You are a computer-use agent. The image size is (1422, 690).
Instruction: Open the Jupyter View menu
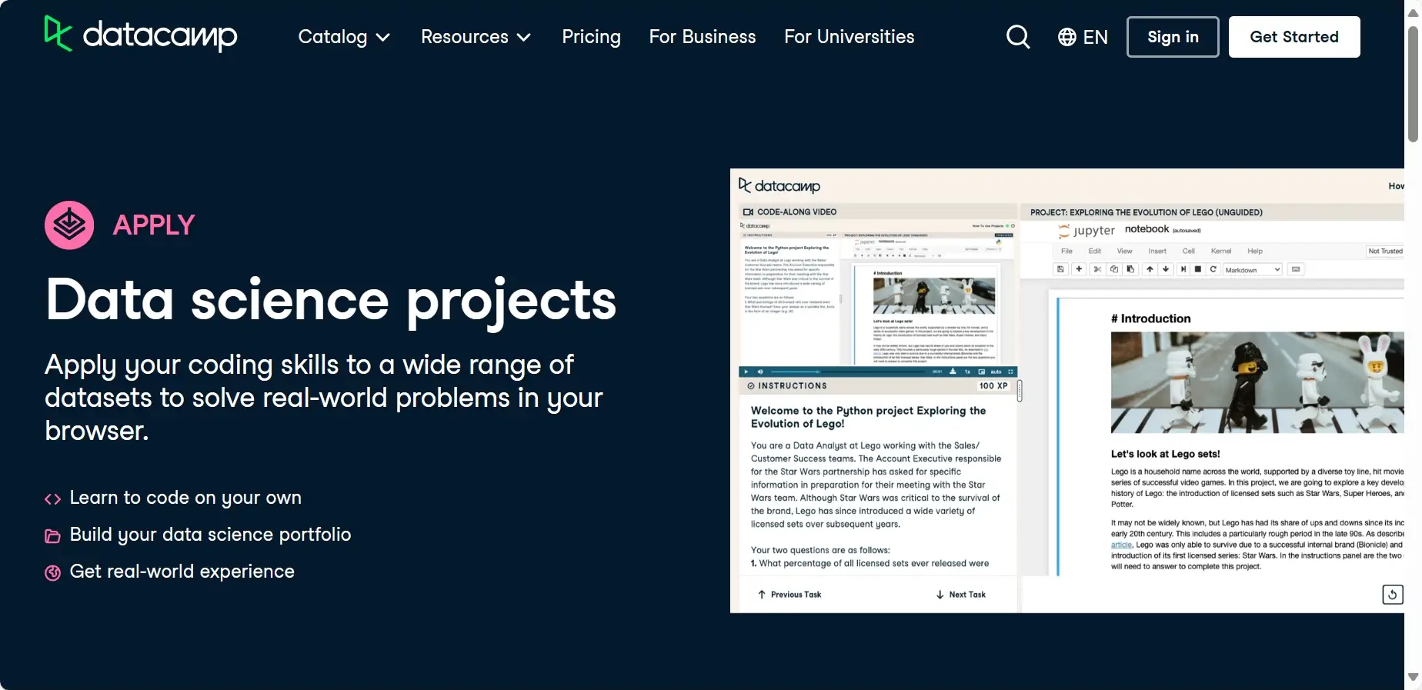[x=1124, y=251]
